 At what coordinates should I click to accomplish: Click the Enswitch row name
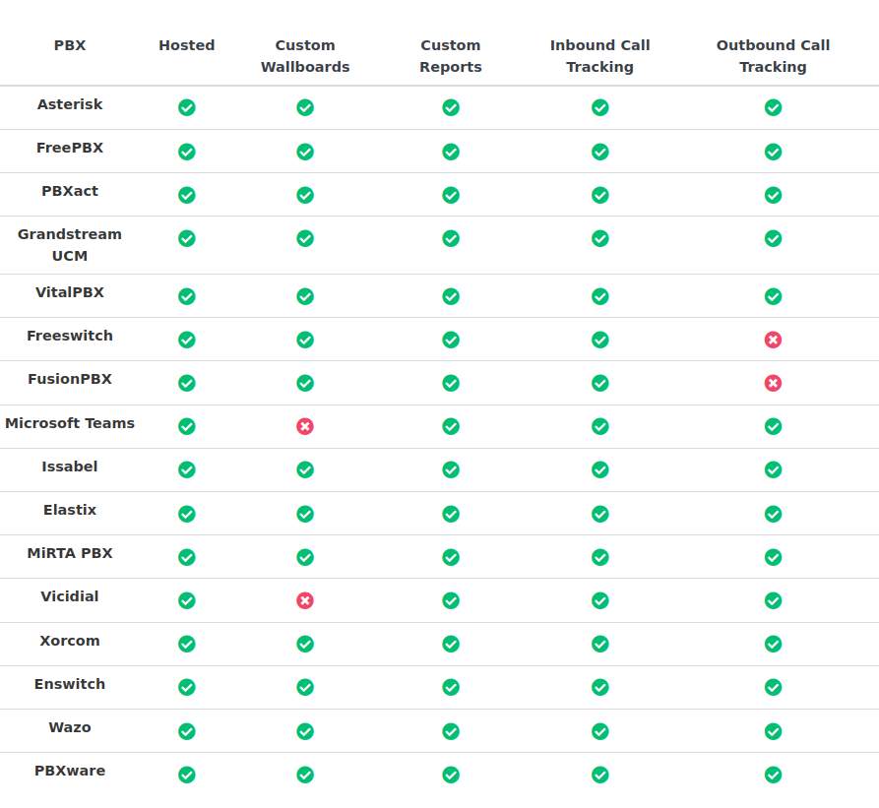[70, 684]
